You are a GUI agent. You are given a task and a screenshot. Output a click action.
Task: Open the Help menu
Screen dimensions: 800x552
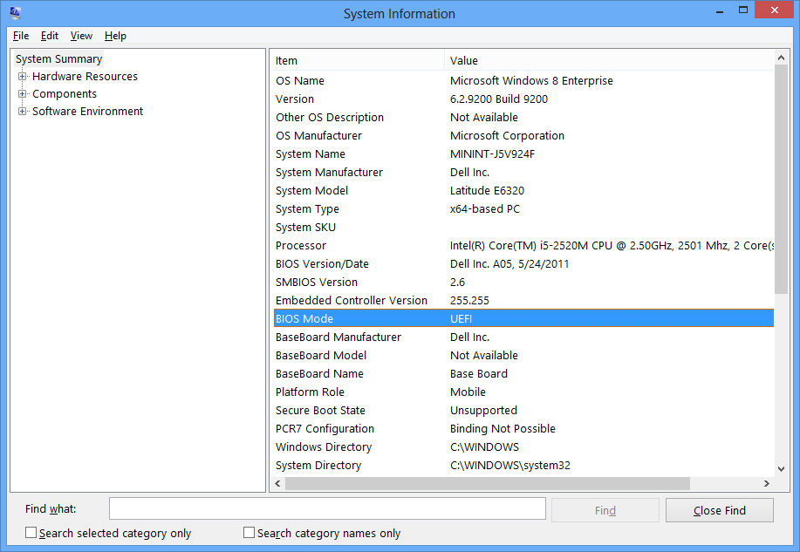point(115,36)
